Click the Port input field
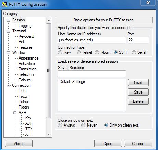 pos(138,40)
